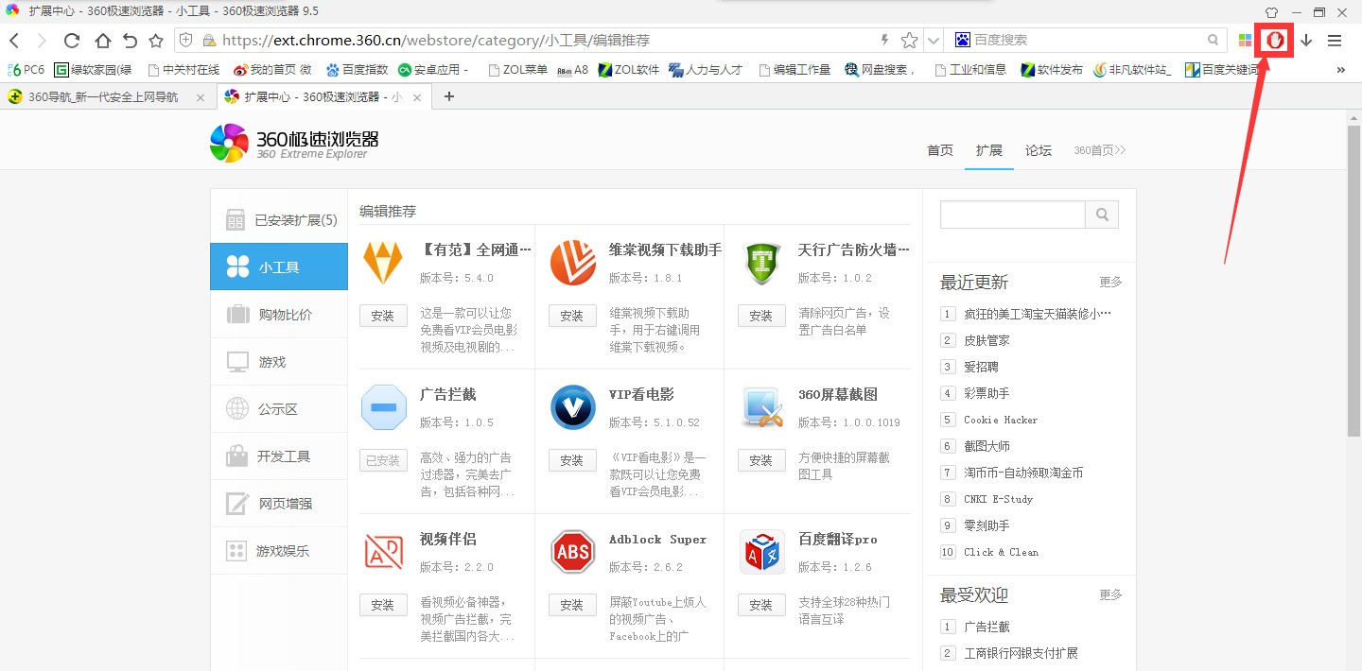
Task: Select the 扩展 navigation tab
Action: (x=989, y=150)
